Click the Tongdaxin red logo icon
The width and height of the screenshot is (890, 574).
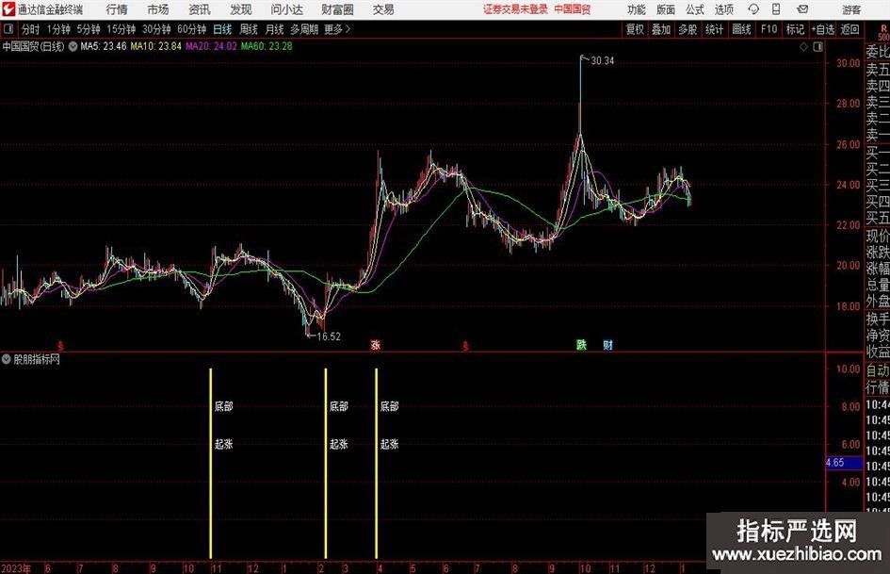pos(8,9)
